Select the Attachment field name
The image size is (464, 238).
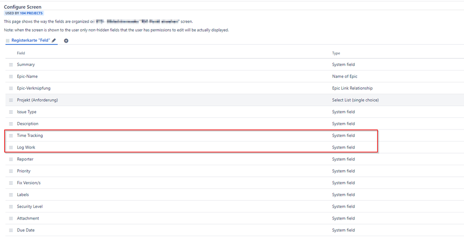pos(28,218)
